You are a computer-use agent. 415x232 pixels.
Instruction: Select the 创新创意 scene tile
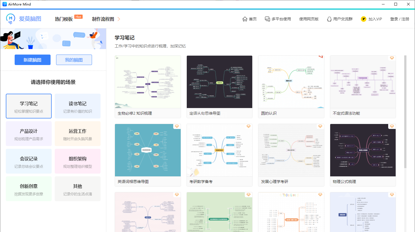29,189
